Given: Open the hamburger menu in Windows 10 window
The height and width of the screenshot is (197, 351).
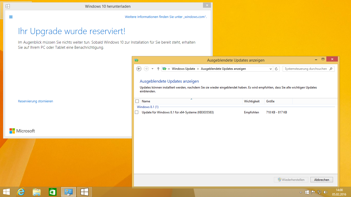Looking at the screenshot, I should pos(11,17).
